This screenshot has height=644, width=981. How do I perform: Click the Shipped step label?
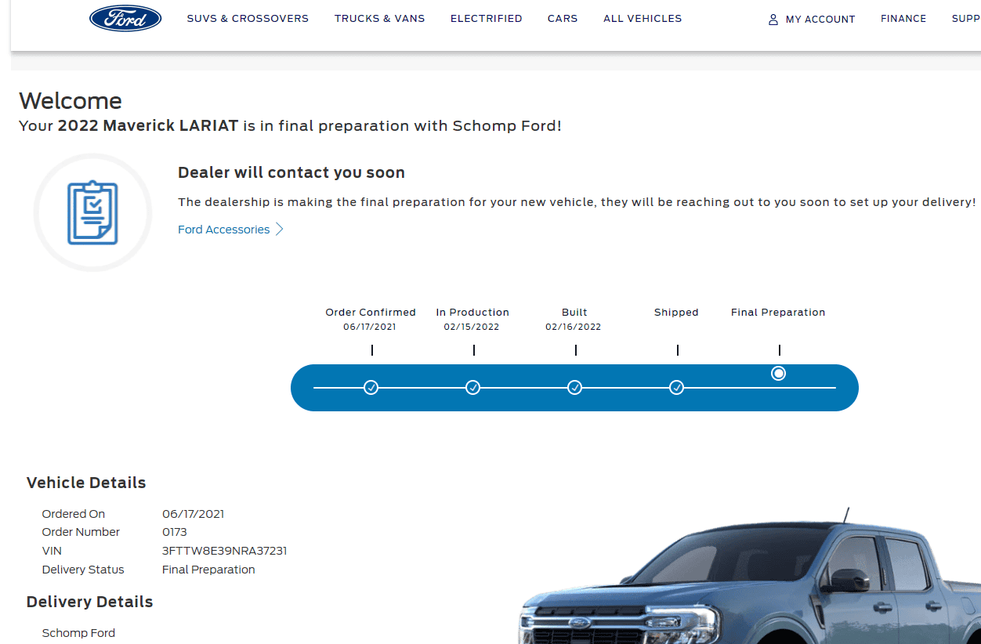coord(676,312)
